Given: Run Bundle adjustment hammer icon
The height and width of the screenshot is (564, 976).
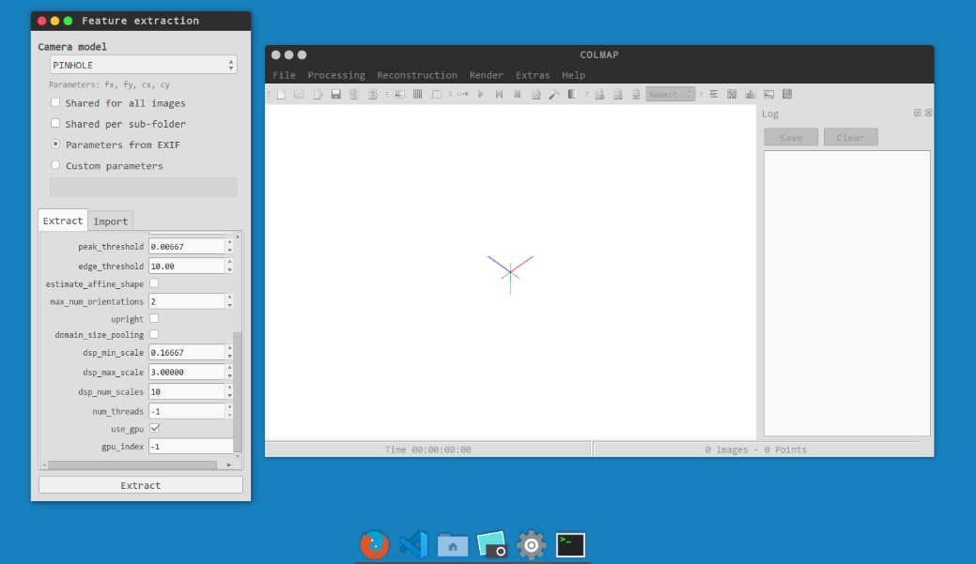Looking at the screenshot, I should click(x=554, y=94).
